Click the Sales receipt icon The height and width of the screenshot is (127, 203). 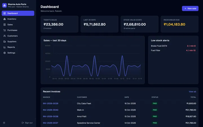[x=5, y=25]
